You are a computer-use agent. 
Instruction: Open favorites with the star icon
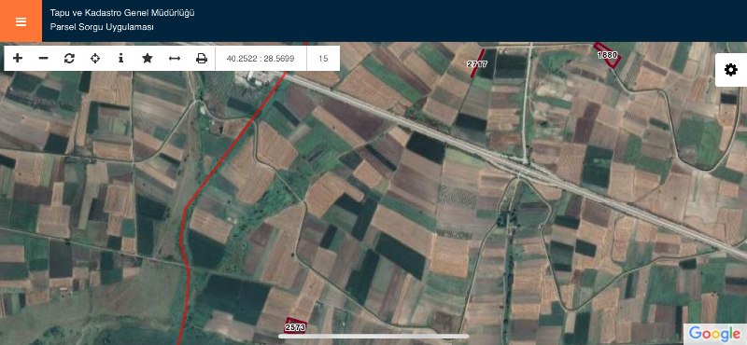[x=148, y=58]
